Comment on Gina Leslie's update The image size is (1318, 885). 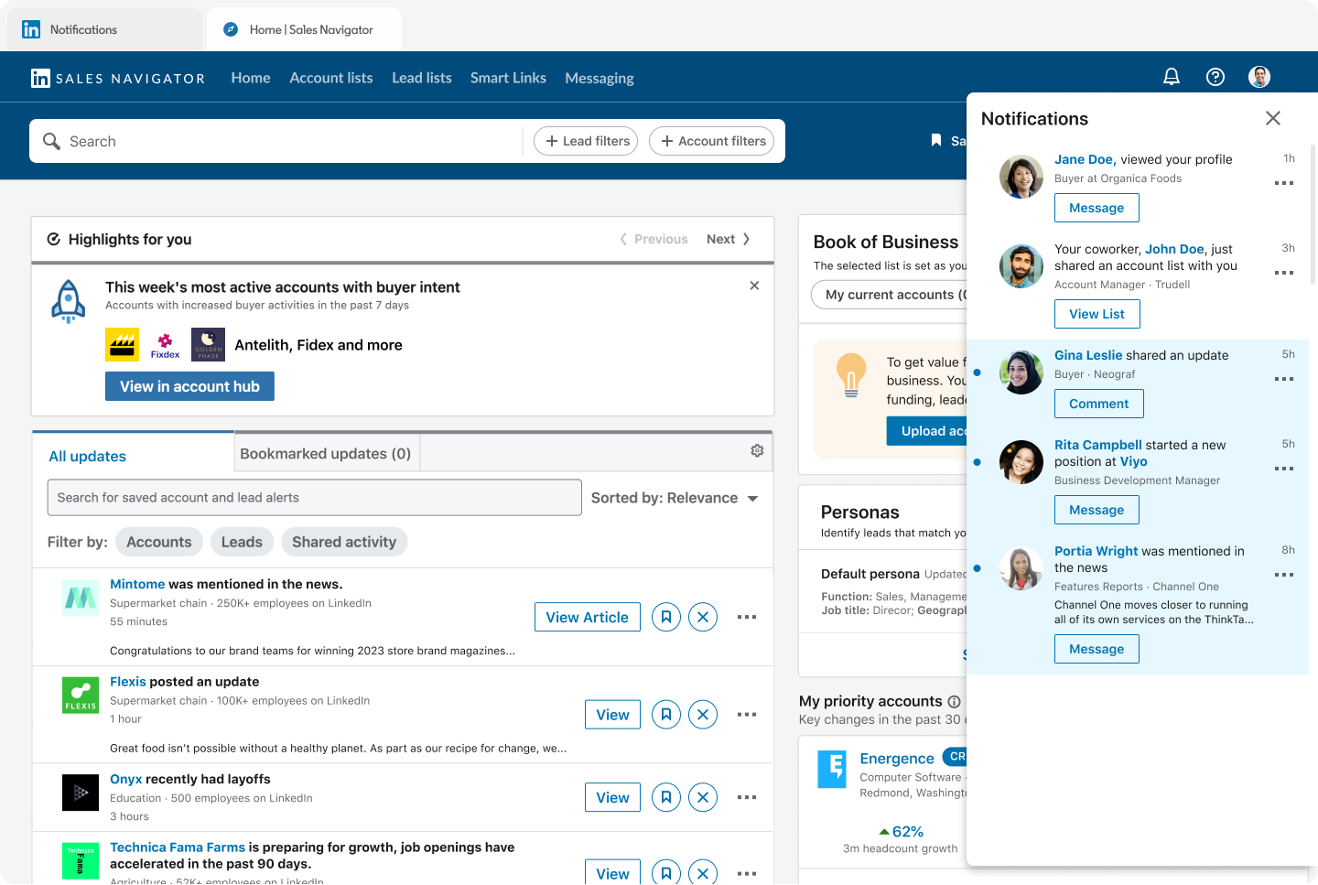tap(1098, 404)
